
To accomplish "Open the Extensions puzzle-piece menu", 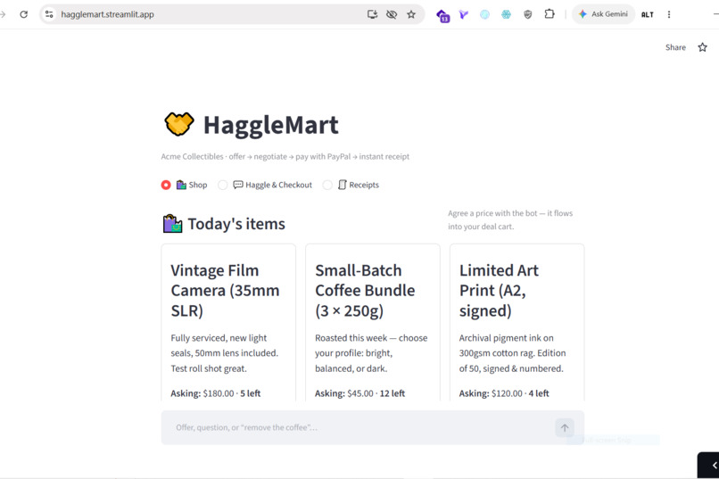I will 550,14.
